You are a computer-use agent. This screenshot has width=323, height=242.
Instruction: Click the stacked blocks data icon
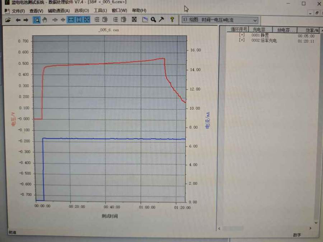tap(134, 20)
